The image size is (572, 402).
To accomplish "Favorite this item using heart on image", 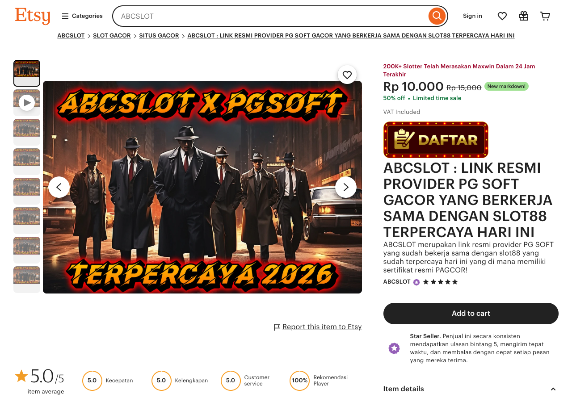I will point(347,75).
